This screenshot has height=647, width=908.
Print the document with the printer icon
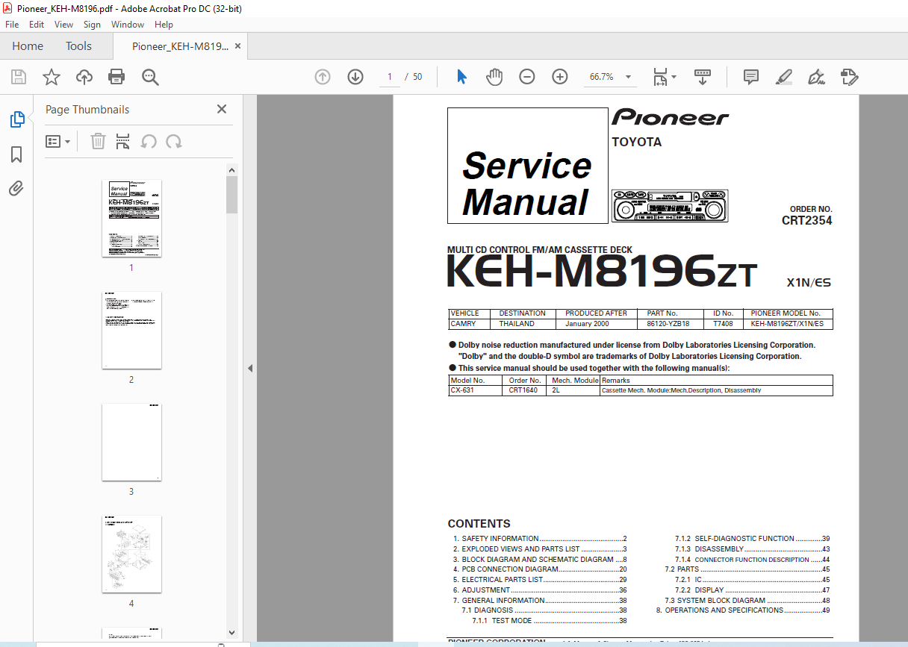coord(116,77)
